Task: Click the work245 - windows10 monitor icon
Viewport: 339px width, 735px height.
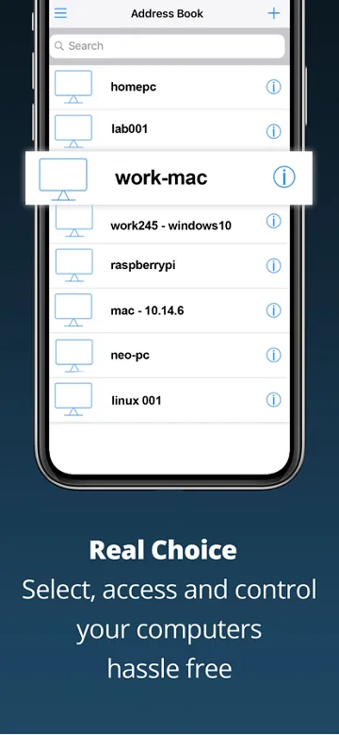Action: pos(73,221)
